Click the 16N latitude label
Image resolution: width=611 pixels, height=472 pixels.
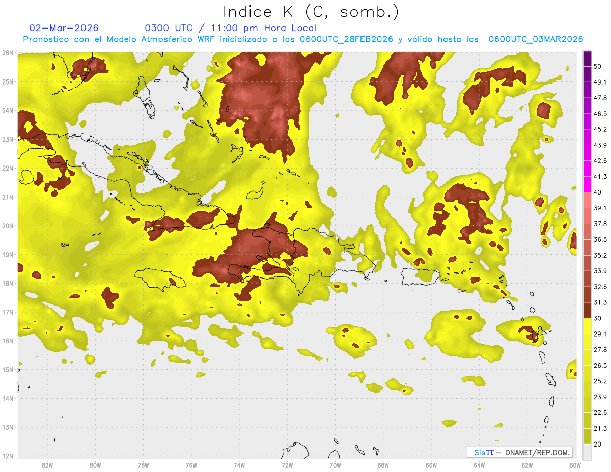tap(7, 341)
